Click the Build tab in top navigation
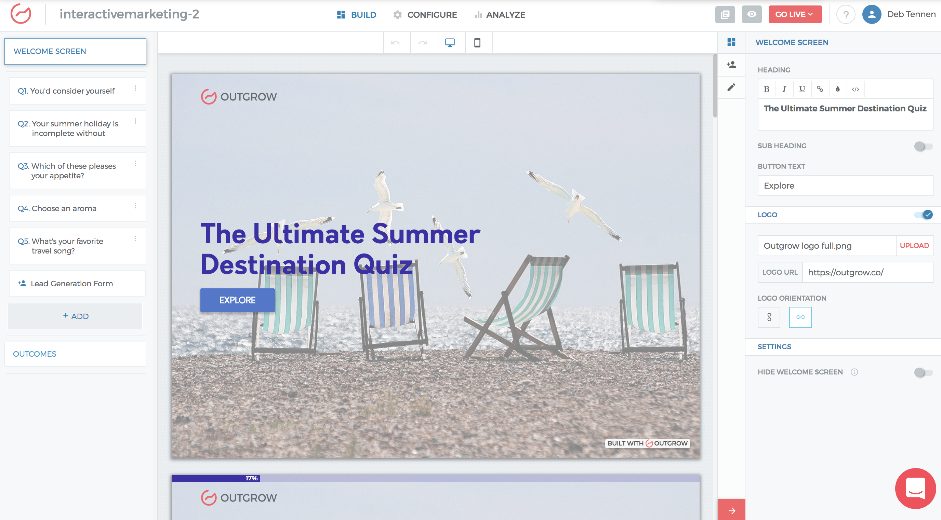 pyautogui.click(x=356, y=14)
